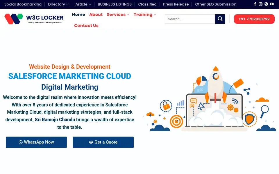
Task: Expand the Training menu chevron
Action: [x=155, y=14]
